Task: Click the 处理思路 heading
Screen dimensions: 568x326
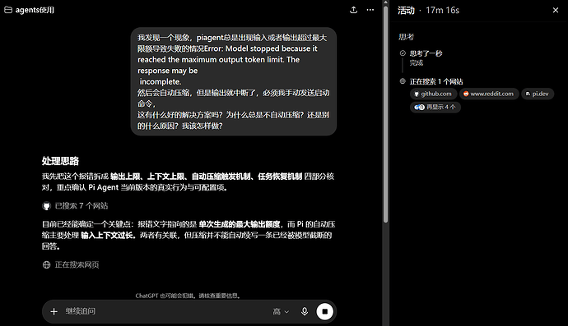Action: tap(60, 161)
